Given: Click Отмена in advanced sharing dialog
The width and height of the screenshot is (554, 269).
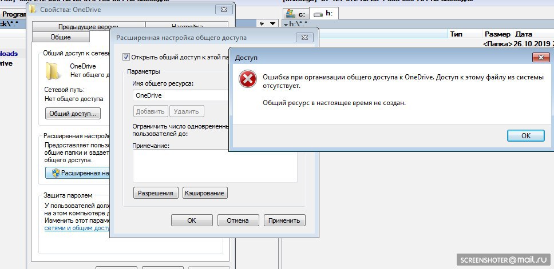Looking at the screenshot, I should 238,220.
